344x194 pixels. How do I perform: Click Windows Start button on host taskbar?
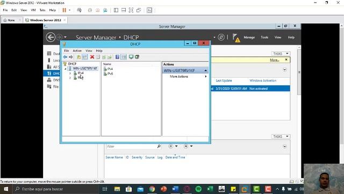6,189
